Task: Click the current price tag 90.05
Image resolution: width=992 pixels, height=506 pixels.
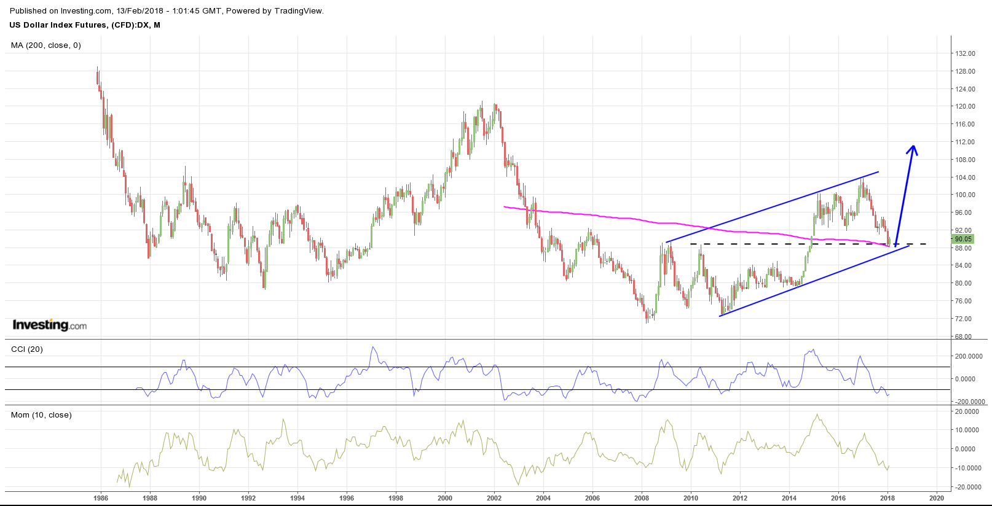Action: (963, 239)
